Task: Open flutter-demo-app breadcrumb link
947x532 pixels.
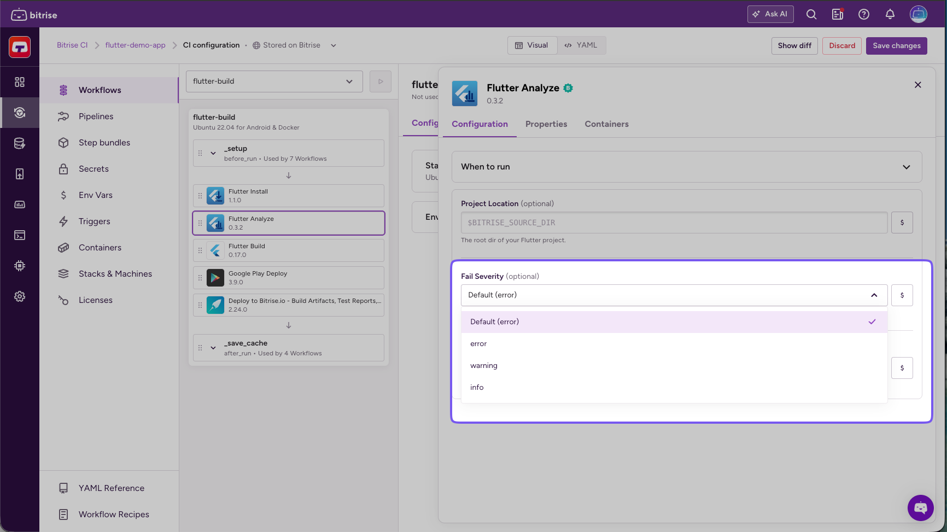Action: (136, 45)
